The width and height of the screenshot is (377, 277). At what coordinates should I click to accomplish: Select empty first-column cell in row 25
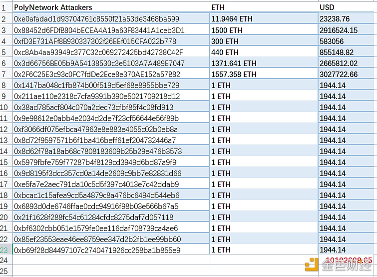point(111,271)
